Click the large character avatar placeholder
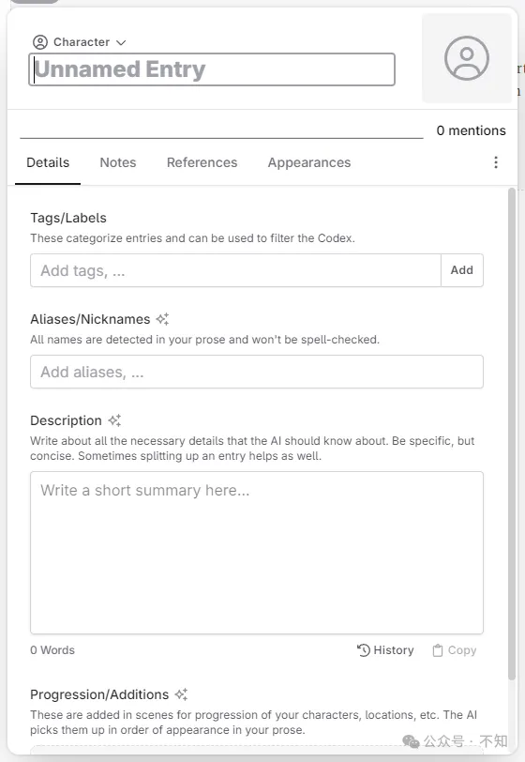Screen dimensions: 525x762 [x=466, y=58]
